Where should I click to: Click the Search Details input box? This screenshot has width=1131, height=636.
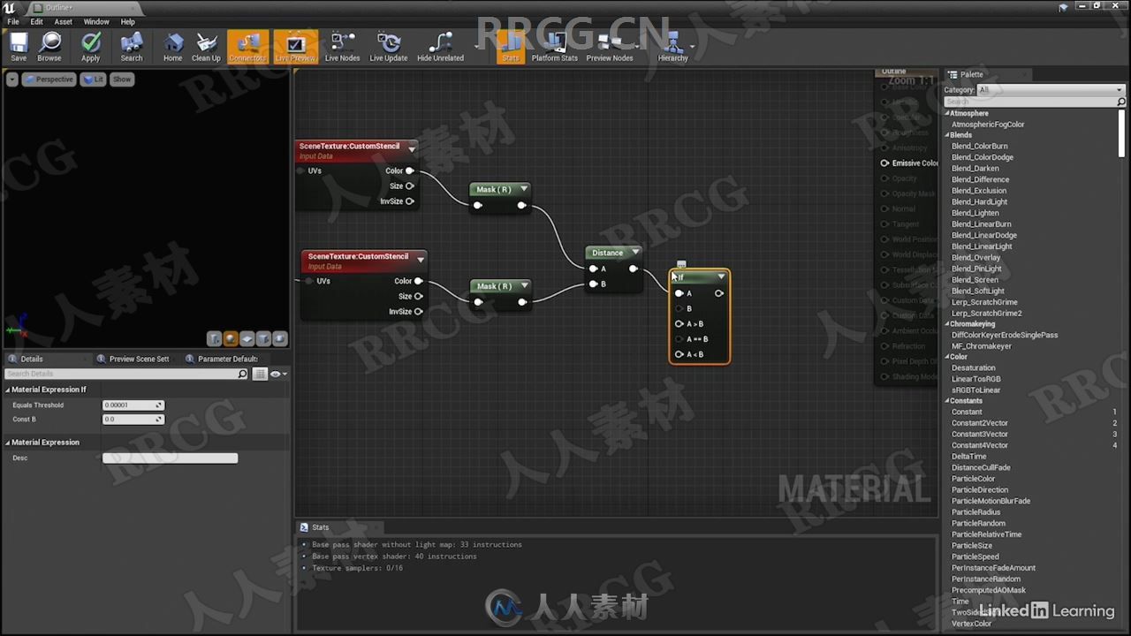126,375
